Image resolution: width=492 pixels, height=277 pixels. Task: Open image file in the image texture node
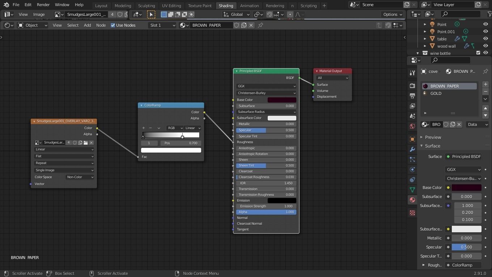click(86, 142)
